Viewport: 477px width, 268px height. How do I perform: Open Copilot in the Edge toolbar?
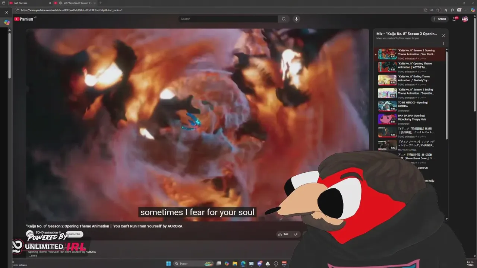point(473,10)
